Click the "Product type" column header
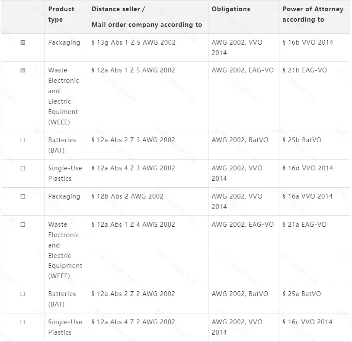Viewport: 352px width, 342px height. pos(61,14)
